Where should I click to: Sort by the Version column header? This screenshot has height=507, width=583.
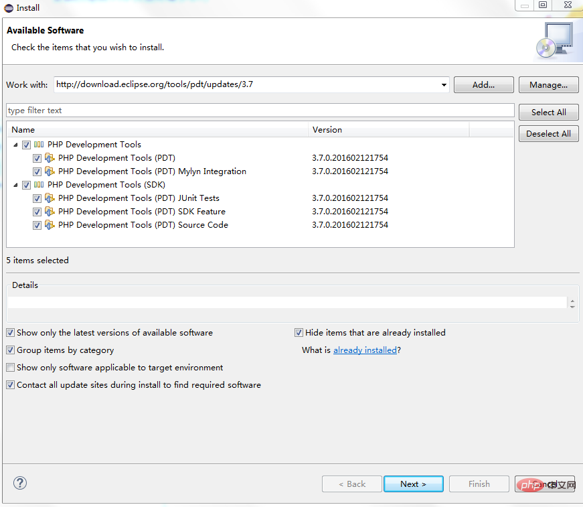(x=389, y=130)
